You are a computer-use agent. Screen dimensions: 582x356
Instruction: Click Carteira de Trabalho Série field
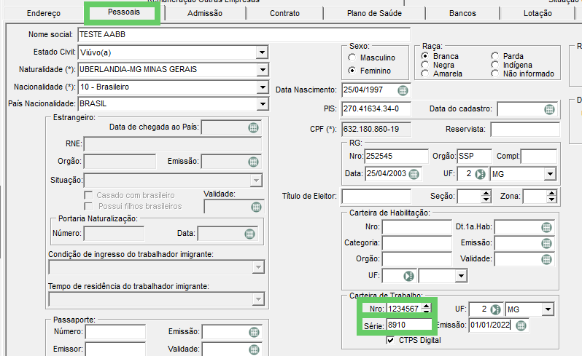[409, 325]
